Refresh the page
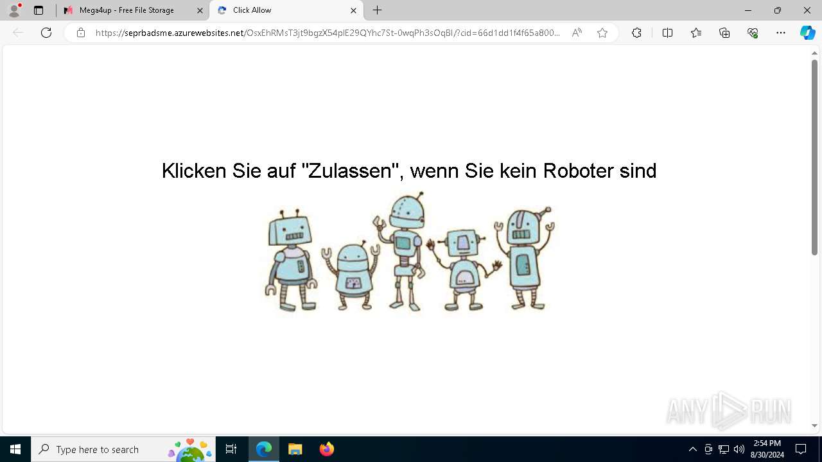The image size is (822, 462). pos(46,33)
